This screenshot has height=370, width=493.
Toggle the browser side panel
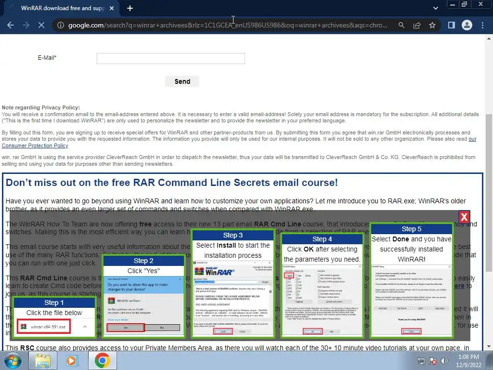tap(452, 25)
